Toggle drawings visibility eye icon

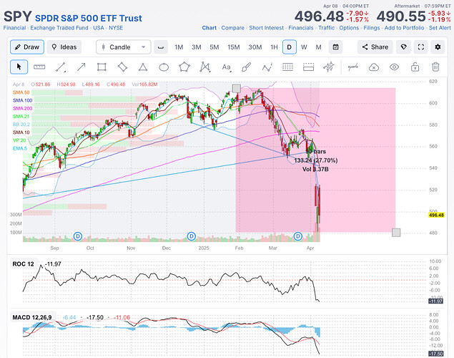pos(395,67)
